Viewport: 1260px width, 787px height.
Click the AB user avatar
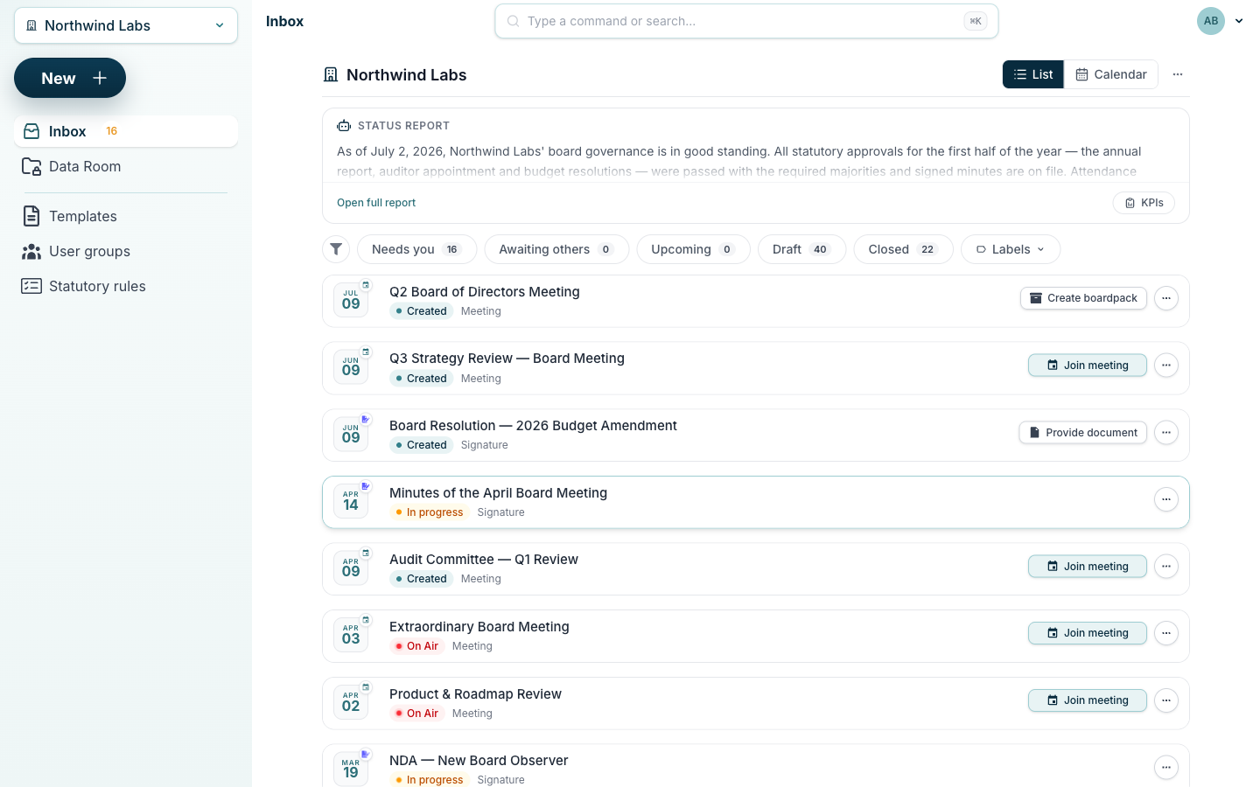pyautogui.click(x=1211, y=21)
